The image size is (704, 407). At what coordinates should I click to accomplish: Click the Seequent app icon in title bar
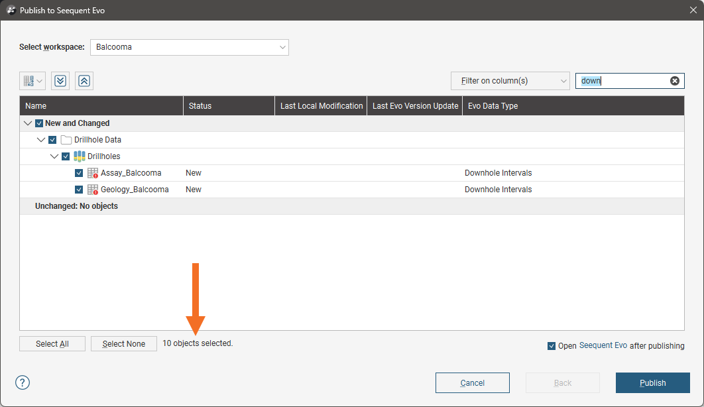11,11
